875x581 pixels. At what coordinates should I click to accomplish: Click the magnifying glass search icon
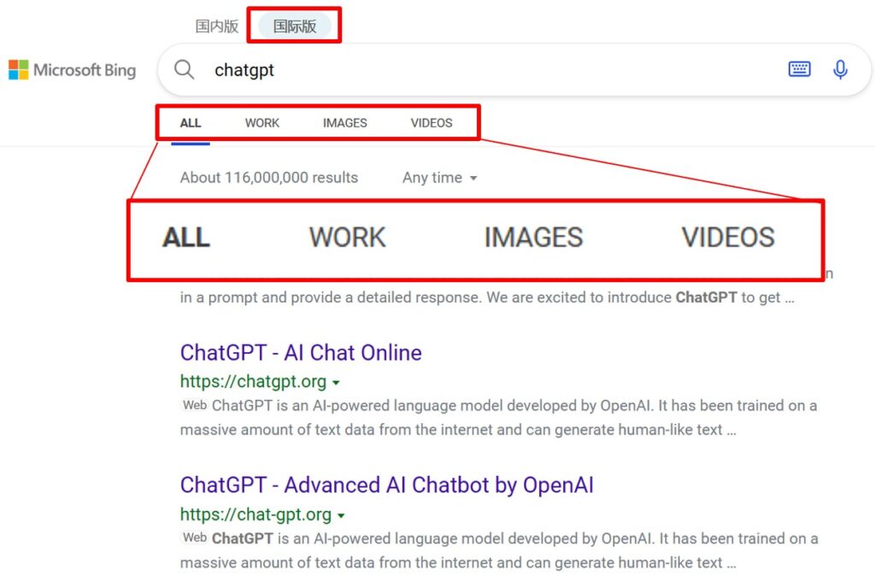185,69
